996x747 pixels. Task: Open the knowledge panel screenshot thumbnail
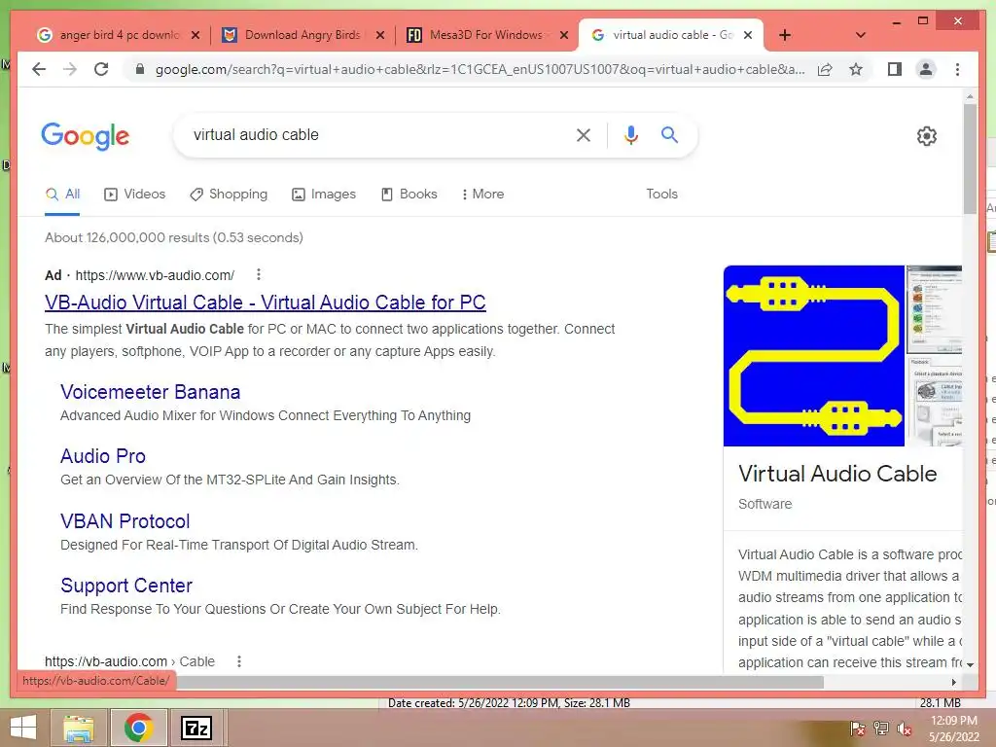(934, 310)
